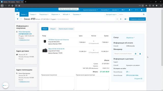The height and width of the screenshot is (91, 163).
Task: Open the portrait lens product link
Action: (59, 40)
